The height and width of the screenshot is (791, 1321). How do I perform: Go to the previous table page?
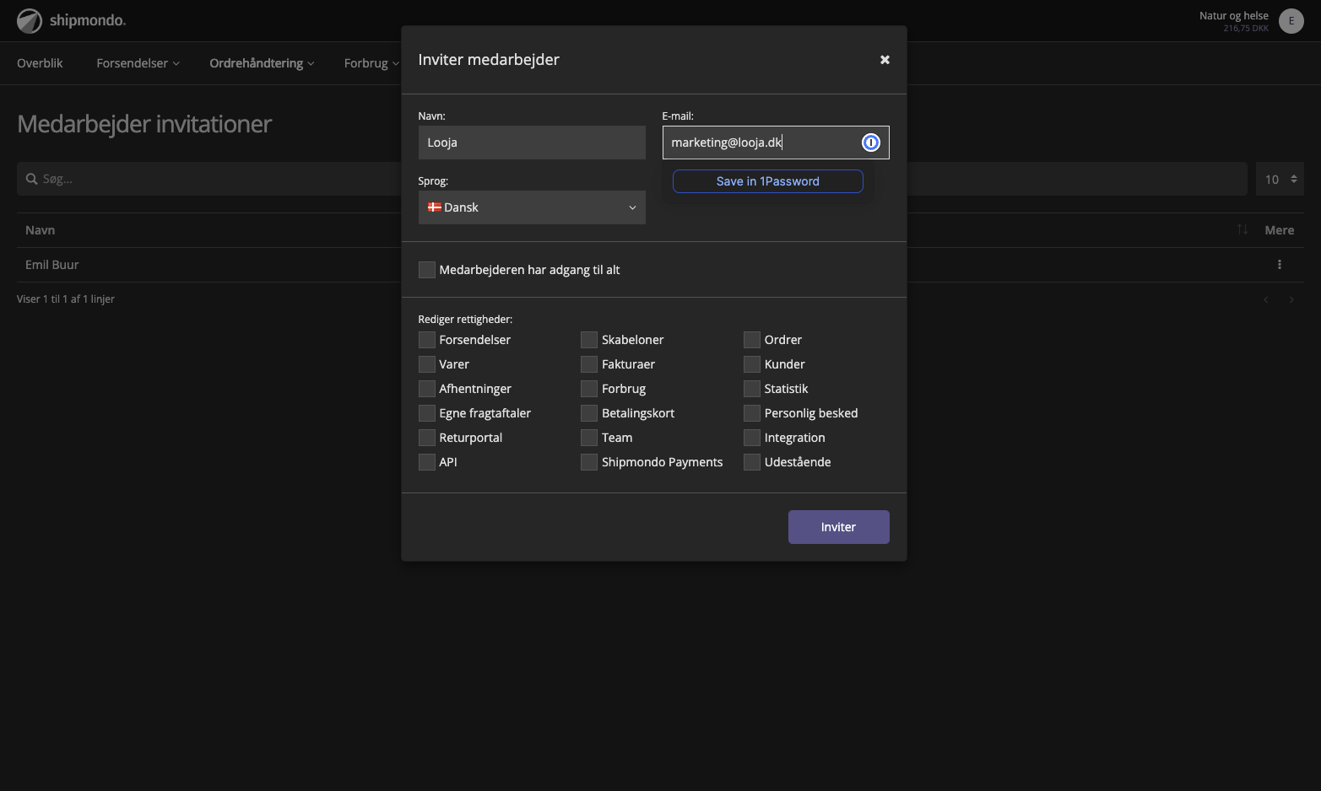coord(1266,299)
